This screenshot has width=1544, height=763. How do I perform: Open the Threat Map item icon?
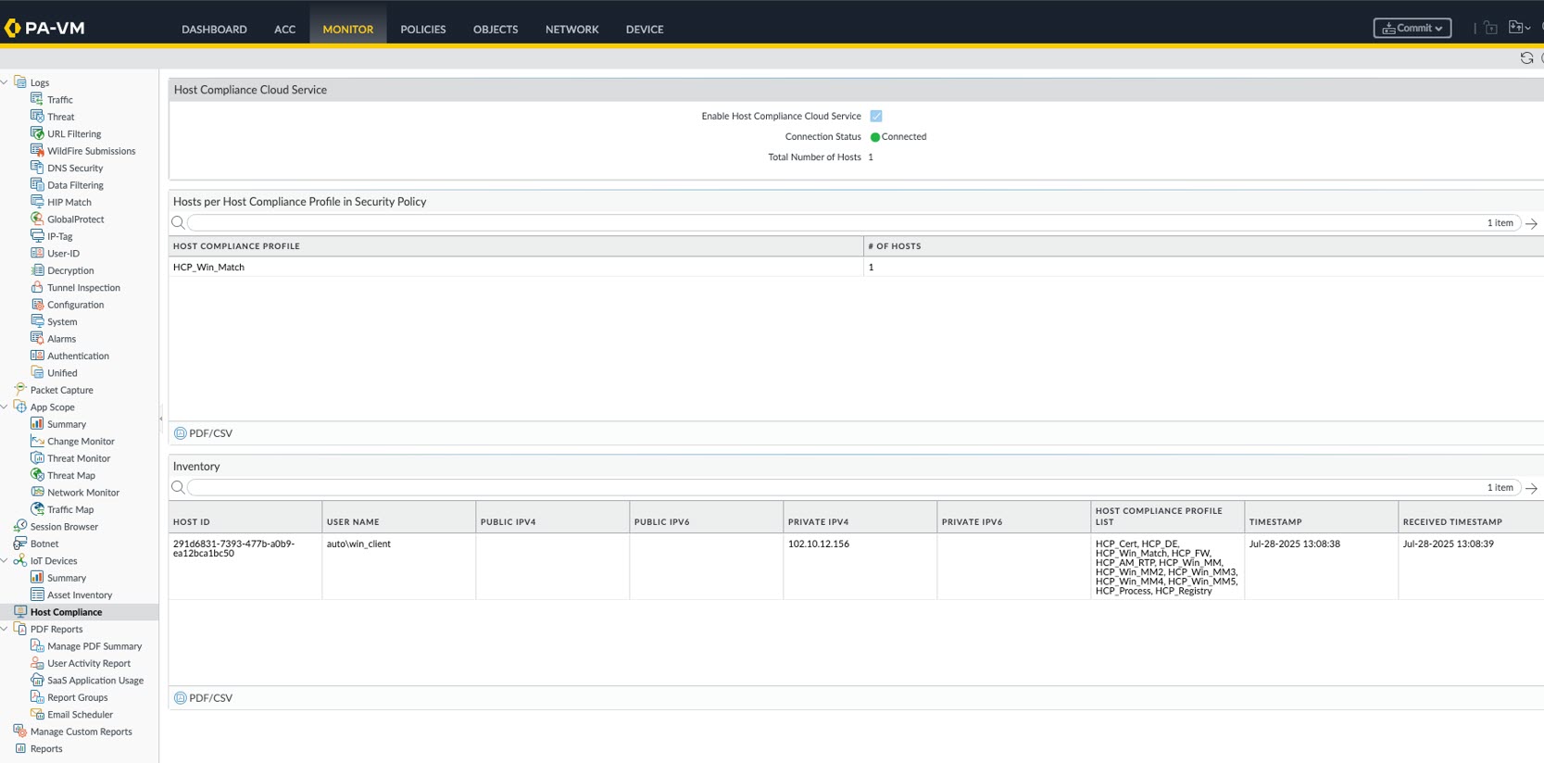37,475
